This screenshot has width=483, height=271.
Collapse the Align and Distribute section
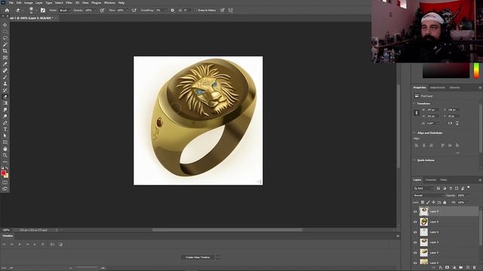click(x=414, y=132)
